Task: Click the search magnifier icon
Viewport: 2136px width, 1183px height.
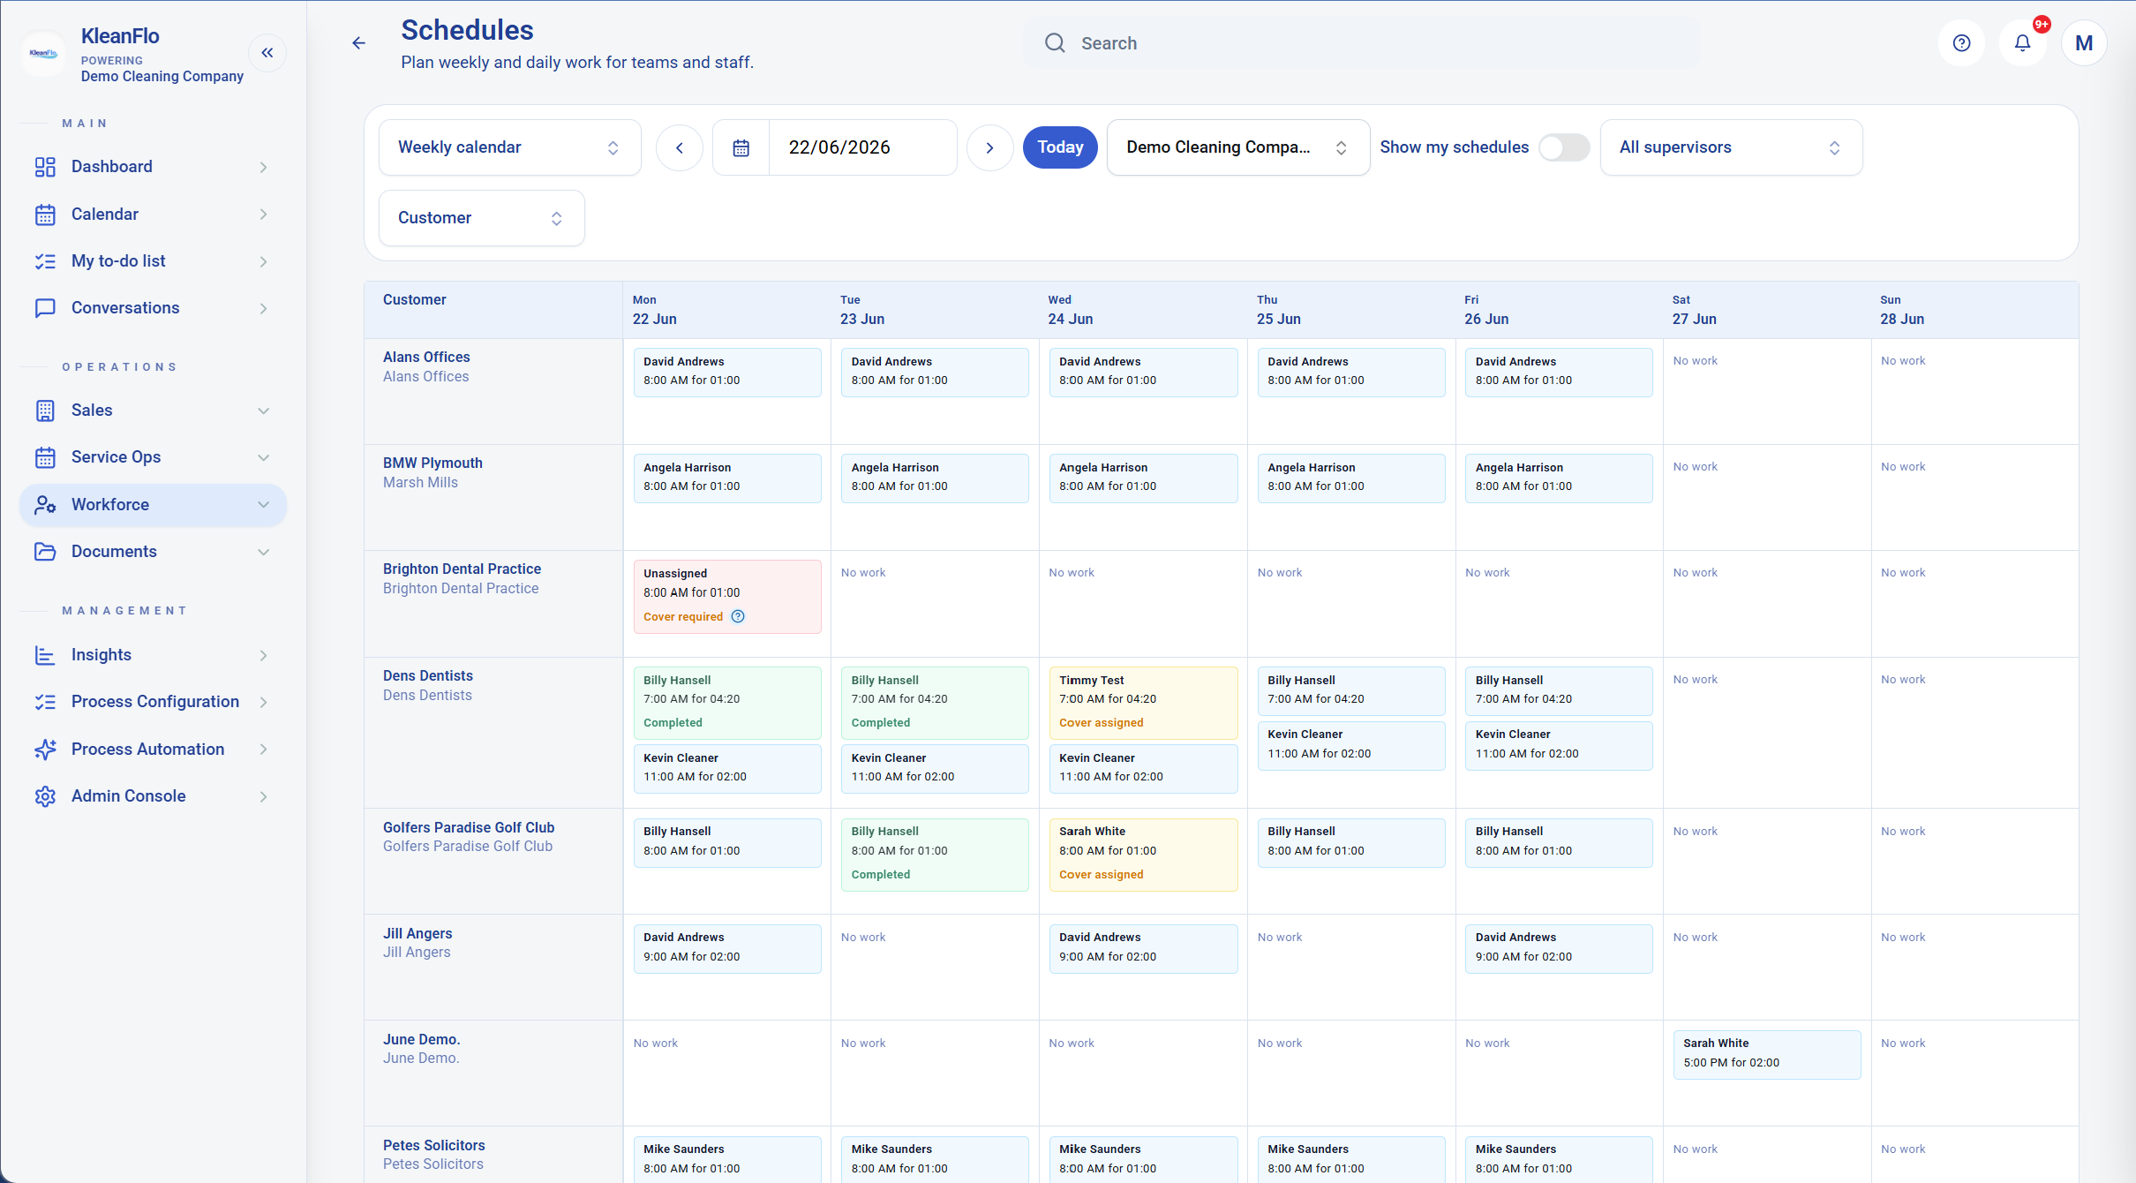Action: tap(1055, 43)
